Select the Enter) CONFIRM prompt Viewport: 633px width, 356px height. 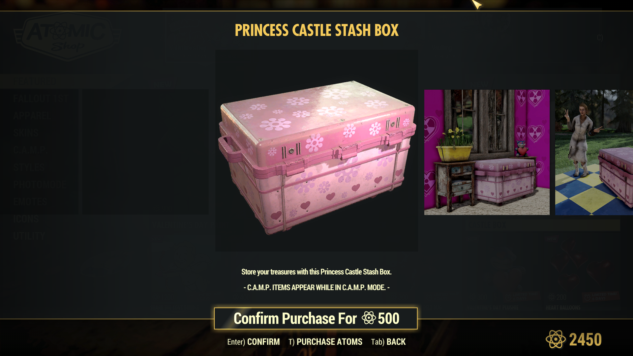[253, 342]
